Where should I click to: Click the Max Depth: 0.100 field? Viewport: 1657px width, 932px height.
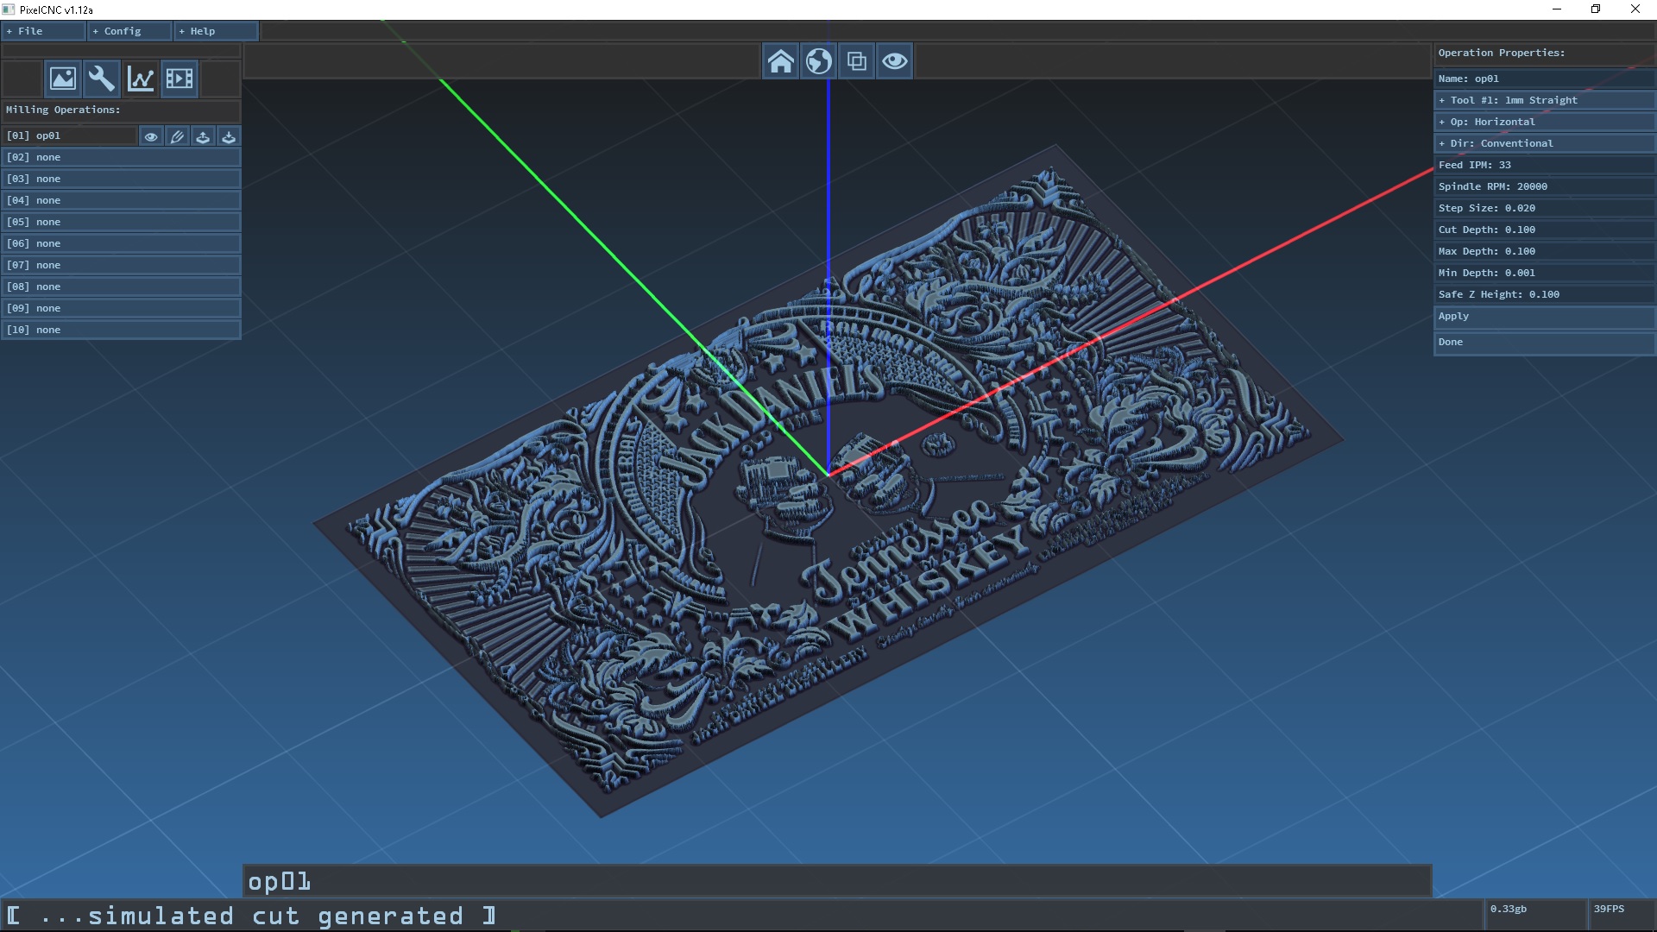click(x=1544, y=251)
